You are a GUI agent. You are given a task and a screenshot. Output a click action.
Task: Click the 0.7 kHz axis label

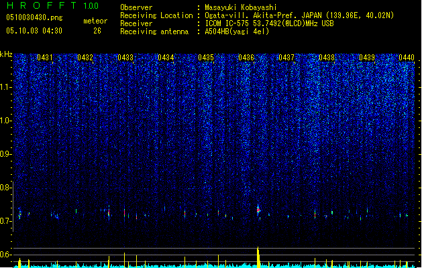point(5,221)
